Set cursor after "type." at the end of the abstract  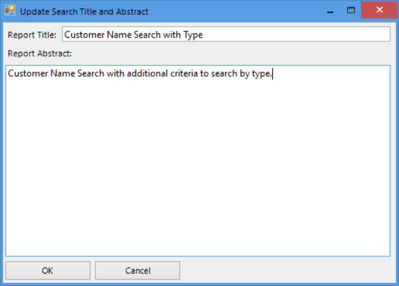point(272,74)
